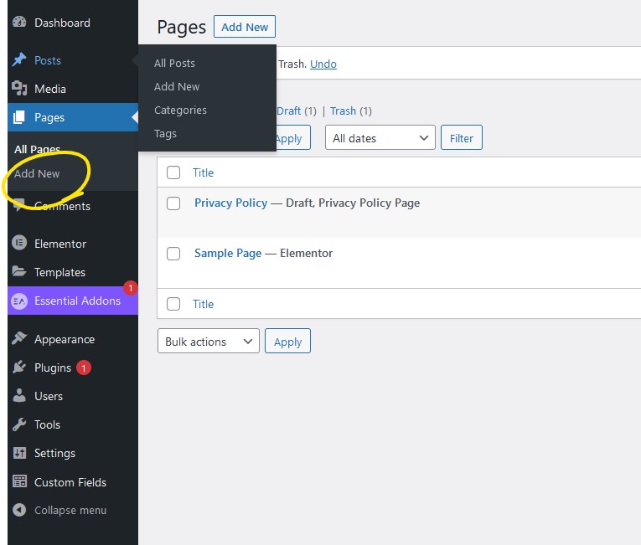Click the bottom Apply button
Screen dimensions: 641x545
(287, 341)
